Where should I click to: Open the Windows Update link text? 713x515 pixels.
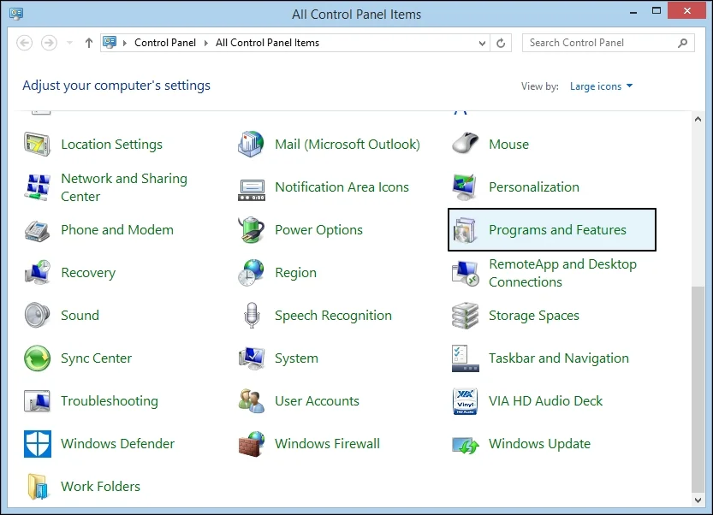point(539,444)
